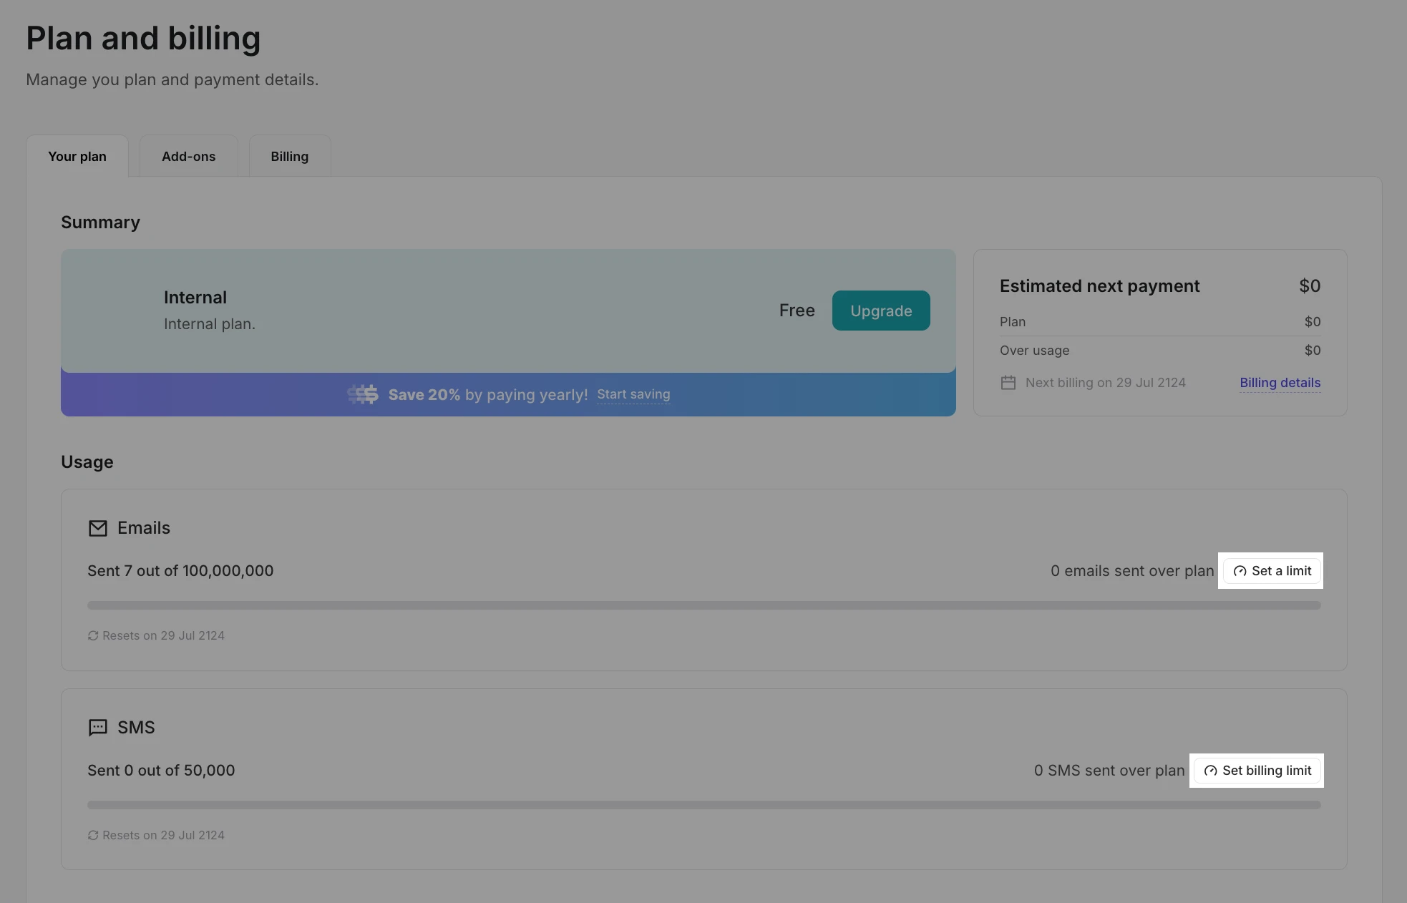Click gauge icon in Set a limit button
The width and height of the screenshot is (1407, 903).
click(x=1240, y=571)
